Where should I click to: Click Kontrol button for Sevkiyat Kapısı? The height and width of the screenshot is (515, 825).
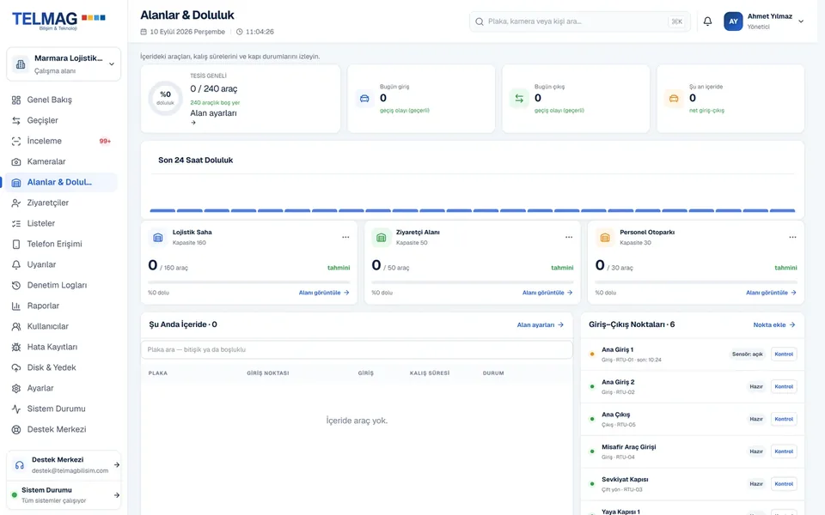click(x=784, y=483)
